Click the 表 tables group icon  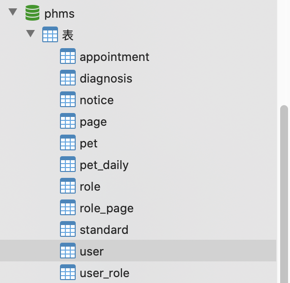click(50, 34)
